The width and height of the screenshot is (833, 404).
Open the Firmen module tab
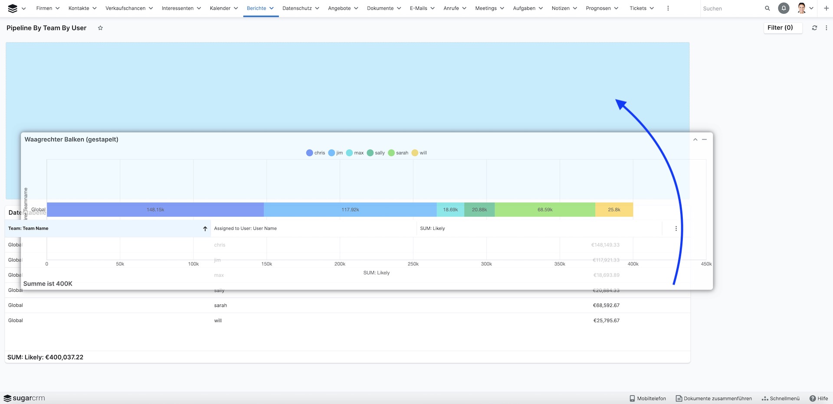[44, 8]
